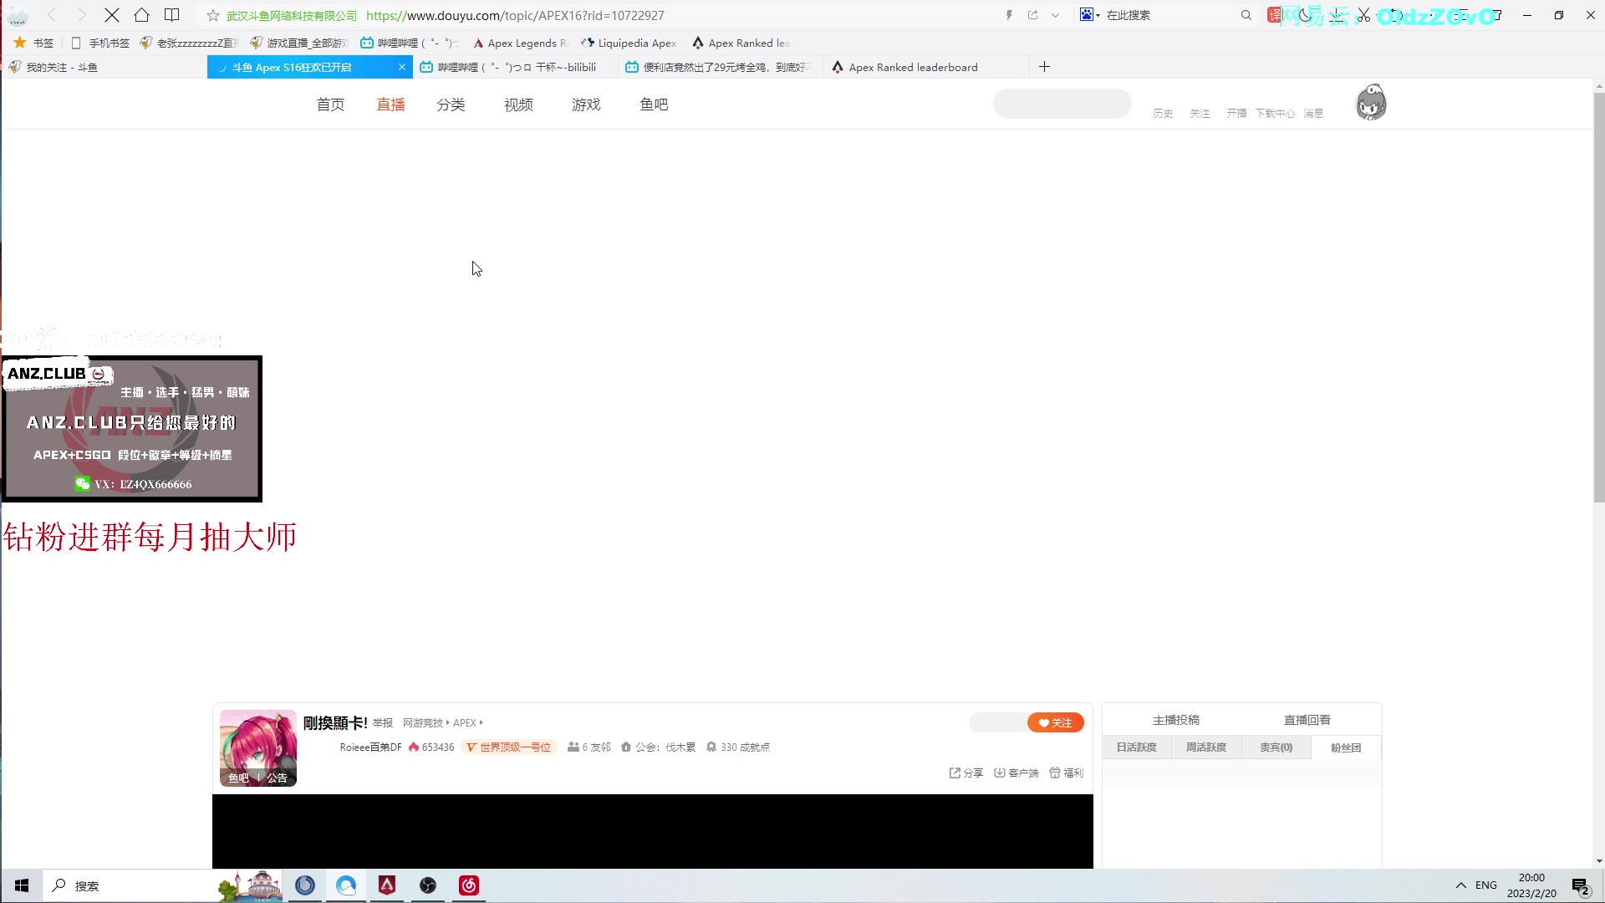Follow the streamer with orange 关注 button
1605x903 pixels.
1055,722
